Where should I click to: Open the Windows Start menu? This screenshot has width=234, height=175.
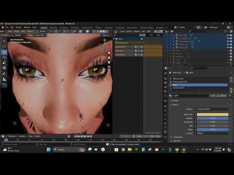pyautogui.click(x=49, y=150)
